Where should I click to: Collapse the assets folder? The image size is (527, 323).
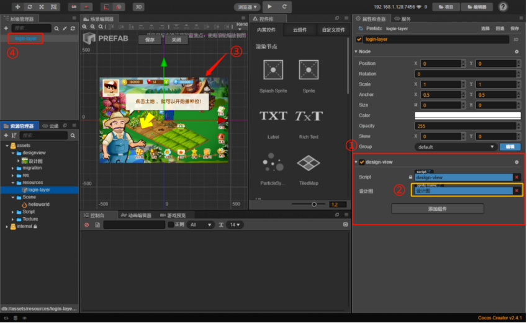tap(7, 146)
